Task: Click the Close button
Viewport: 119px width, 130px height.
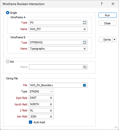Action: [x=107, y=23]
